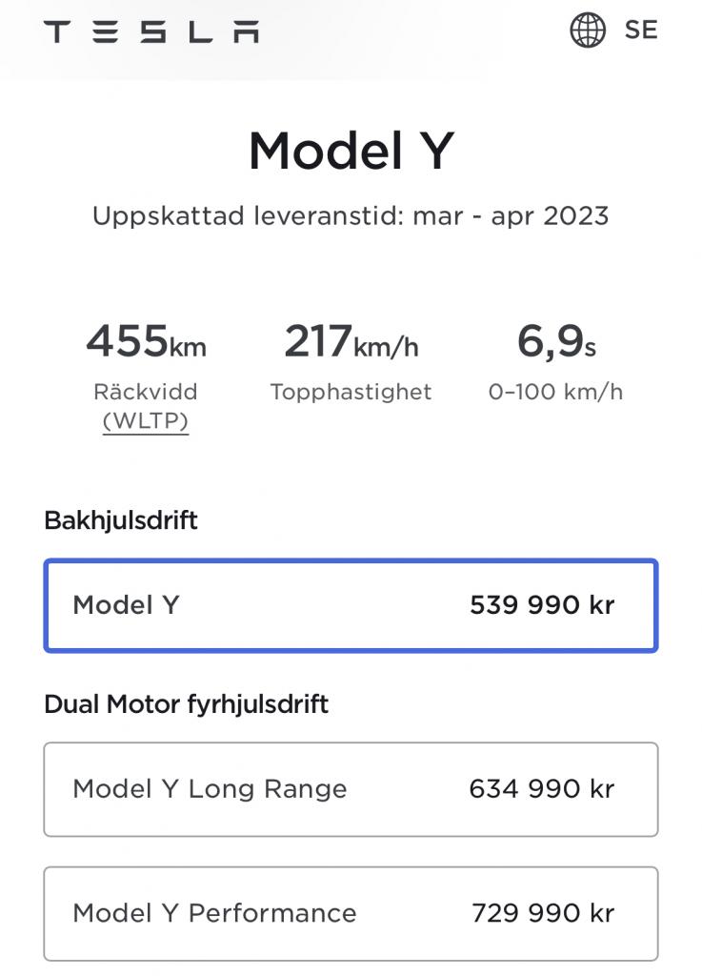
Task: Click the SE region label
Action: coord(641,30)
